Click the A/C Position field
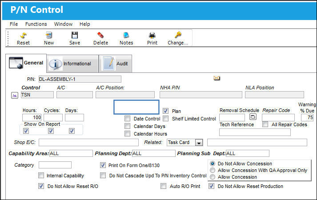Viewport: 317px width, 200px height. click(x=125, y=95)
